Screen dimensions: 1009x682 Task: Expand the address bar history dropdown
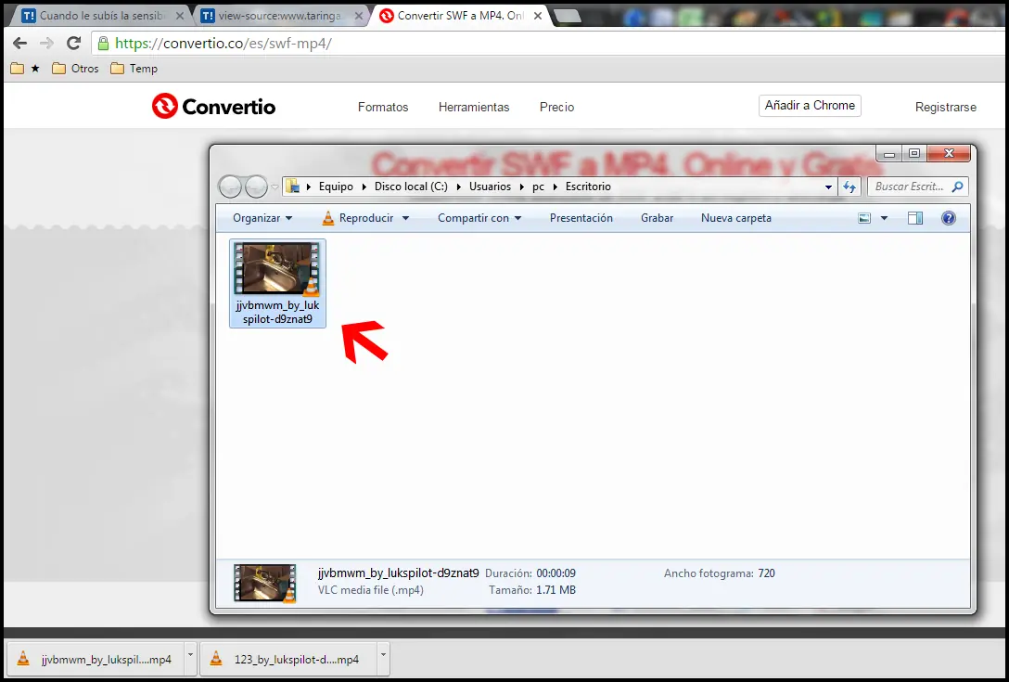tap(828, 187)
